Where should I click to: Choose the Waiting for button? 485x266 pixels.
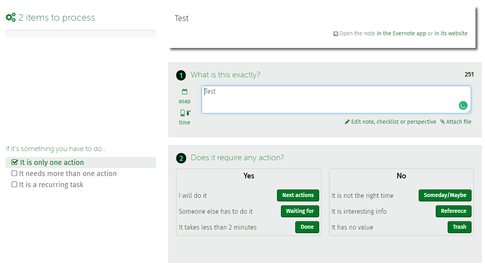(x=300, y=211)
